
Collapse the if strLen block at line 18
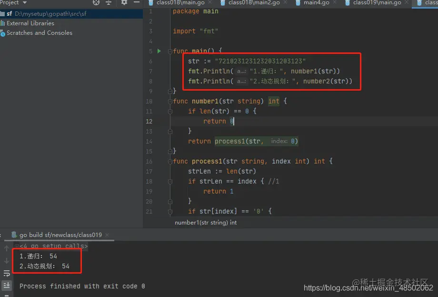(170, 182)
